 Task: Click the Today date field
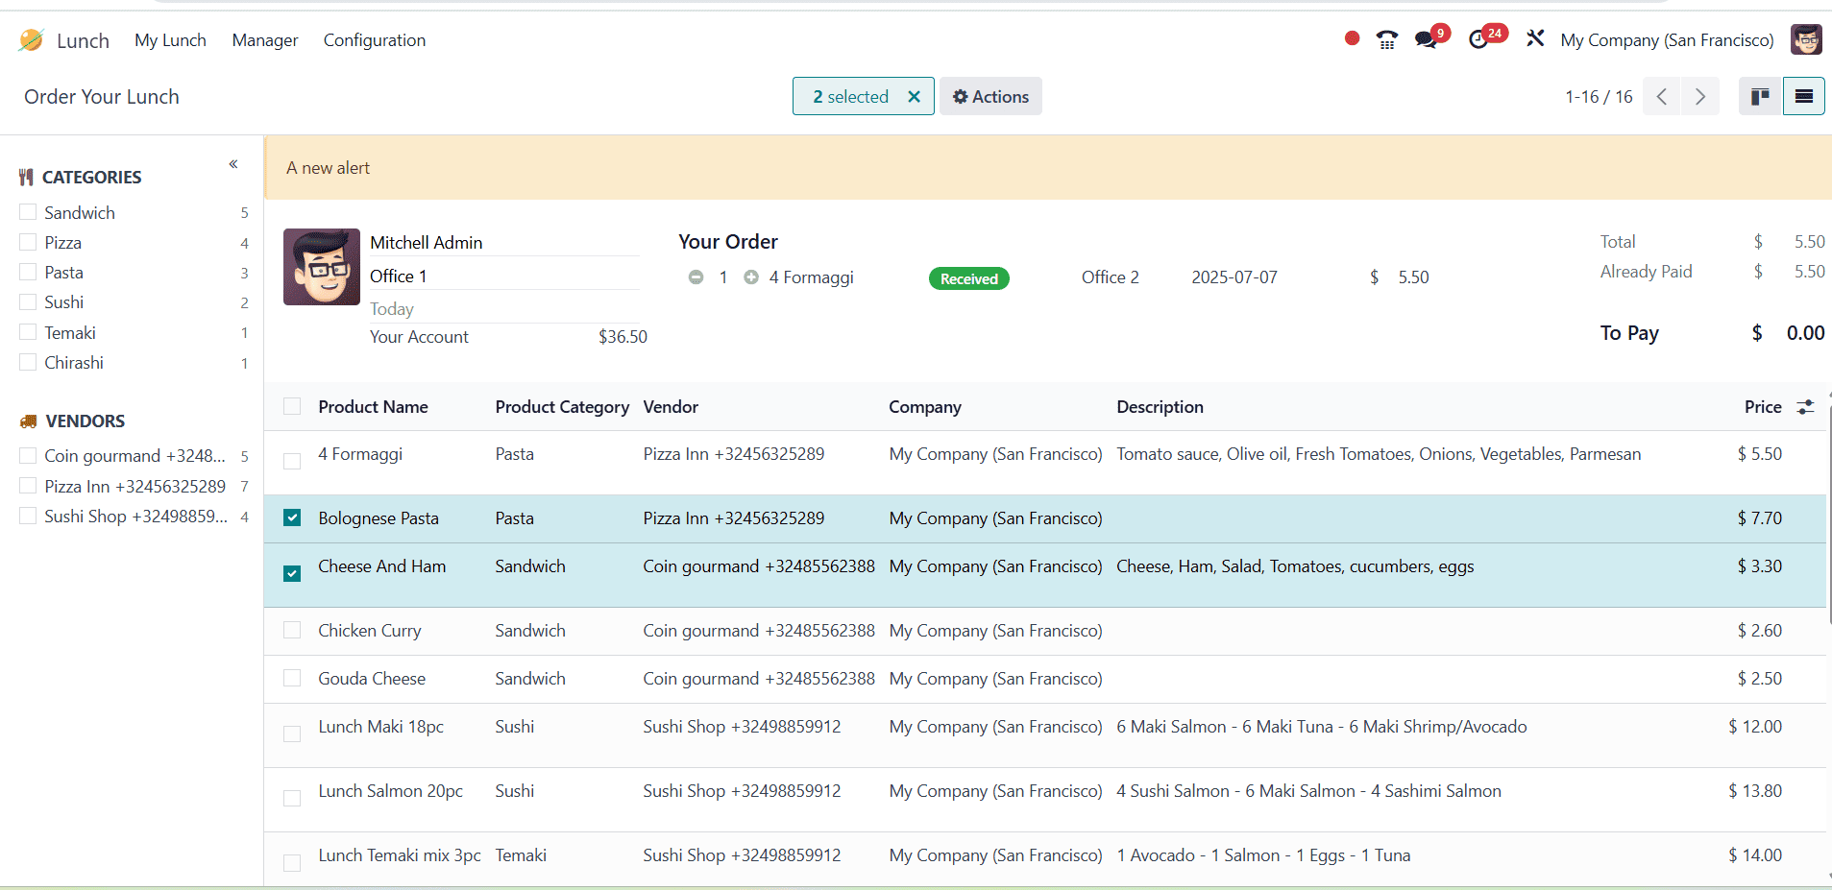pos(504,309)
